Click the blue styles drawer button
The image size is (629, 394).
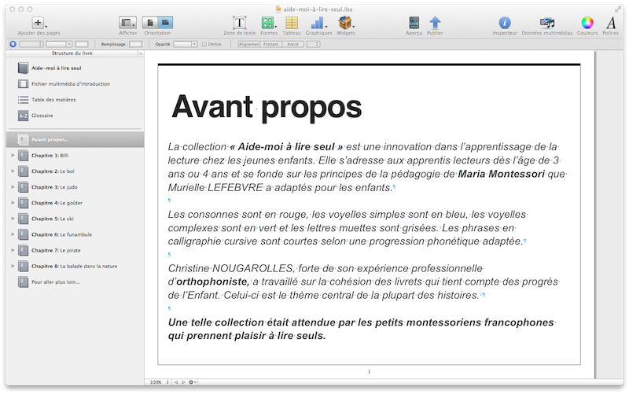tap(13, 44)
